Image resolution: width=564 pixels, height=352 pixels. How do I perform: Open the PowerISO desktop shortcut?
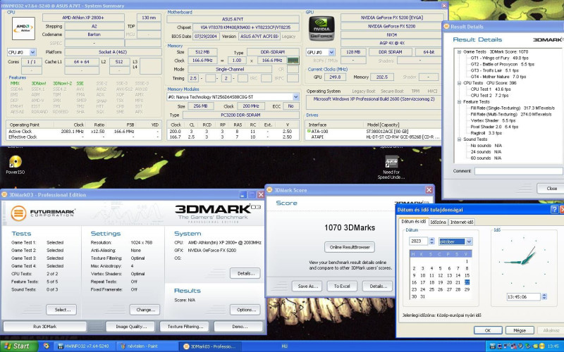(15, 165)
